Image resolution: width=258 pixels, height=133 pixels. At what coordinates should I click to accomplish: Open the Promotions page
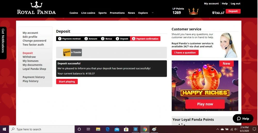tap(117, 13)
